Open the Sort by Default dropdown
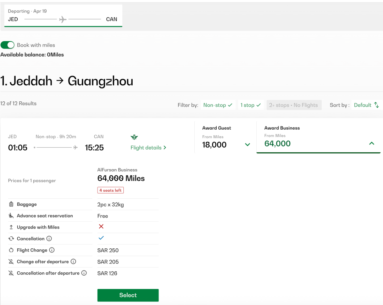This screenshot has height=305, width=383. point(366,105)
